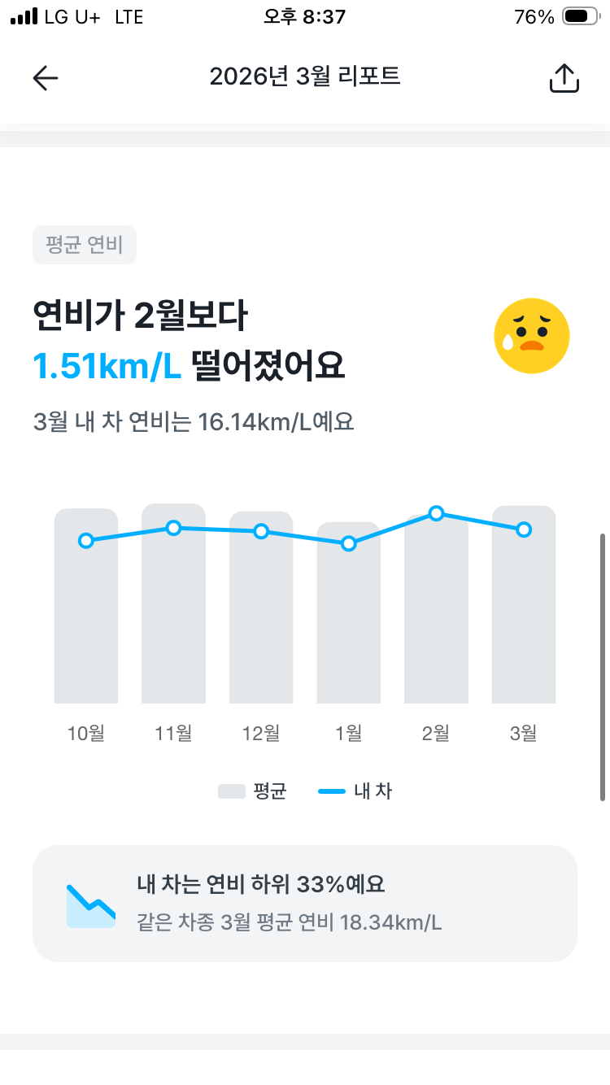Tap the 1.51km/L blue highlighted text
Viewport: 610px width, 1085px height.
(x=107, y=367)
